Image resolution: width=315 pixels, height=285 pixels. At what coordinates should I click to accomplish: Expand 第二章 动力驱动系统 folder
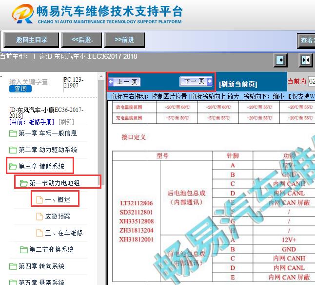coord(48,150)
